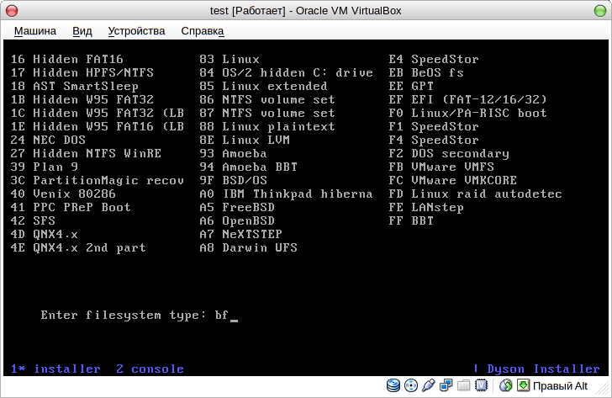Click '3C PartitionMagic recov' entry
Viewport: 612px width, 398px height.
pos(98,180)
